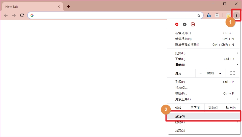Expand the 書籤(B) bookmarks submenu
The height and width of the screenshot is (137, 242).
(203, 65)
